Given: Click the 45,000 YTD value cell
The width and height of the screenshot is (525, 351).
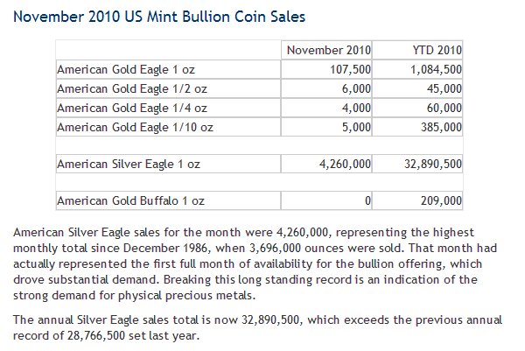Looking at the screenshot, I should pos(444,88).
